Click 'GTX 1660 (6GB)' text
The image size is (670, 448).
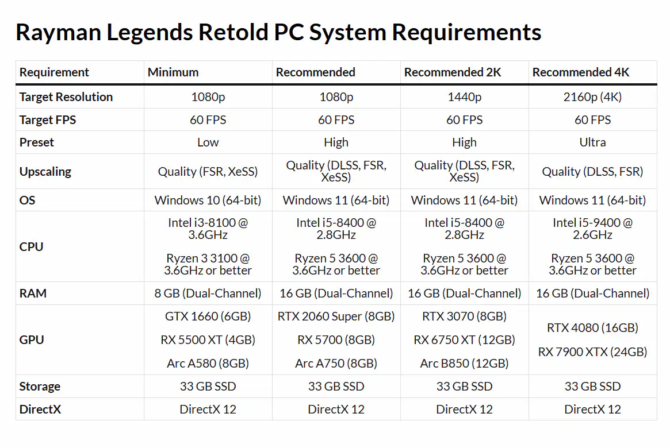pyautogui.click(x=208, y=316)
